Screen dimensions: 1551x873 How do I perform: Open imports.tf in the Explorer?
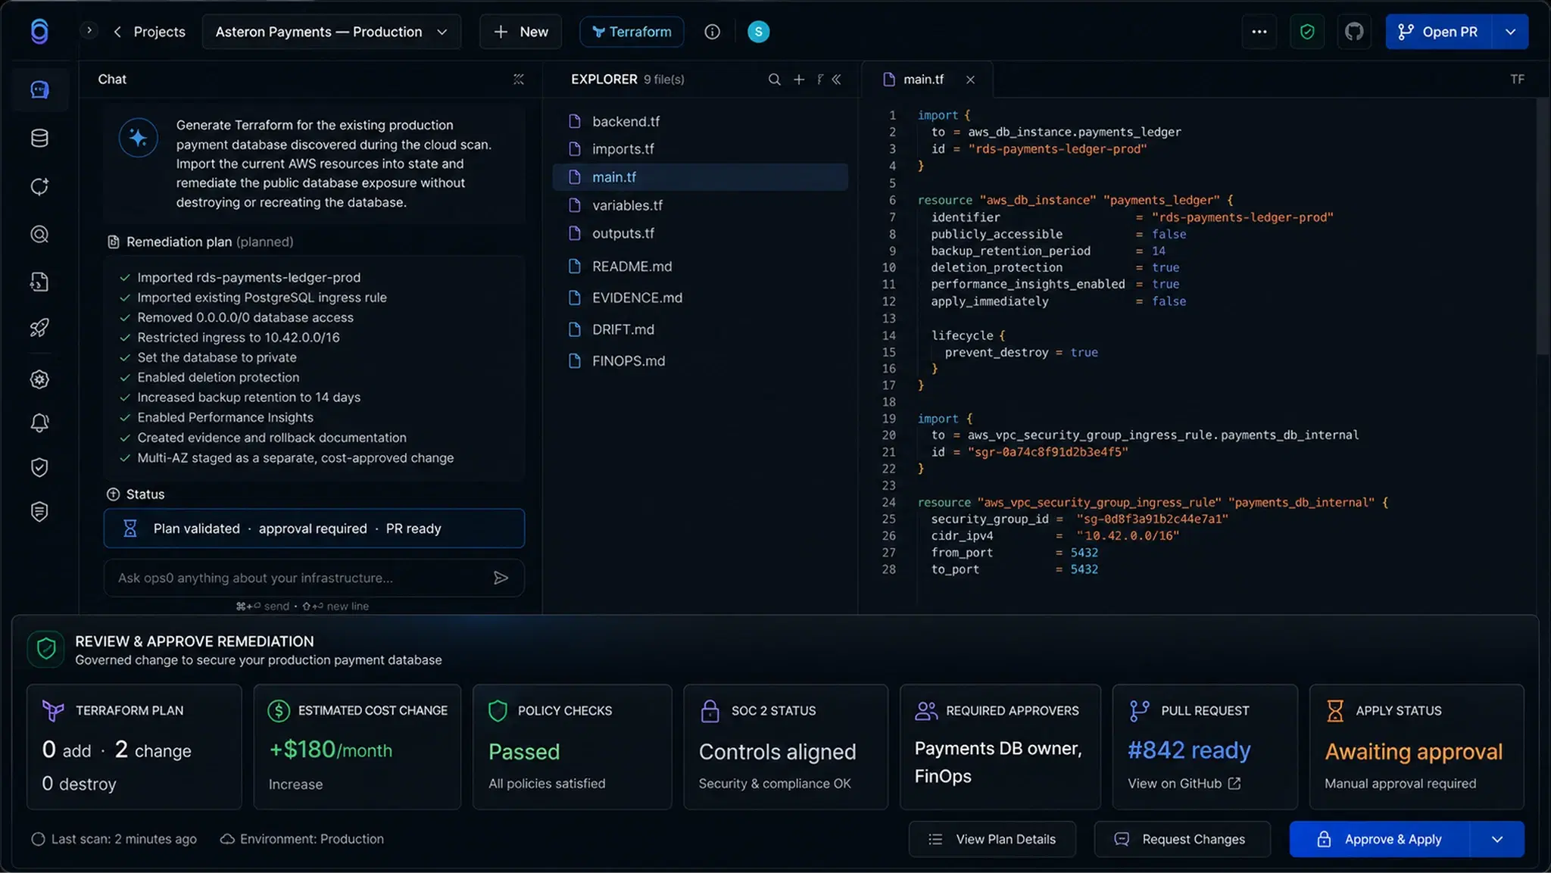pyautogui.click(x=701, y=149)
